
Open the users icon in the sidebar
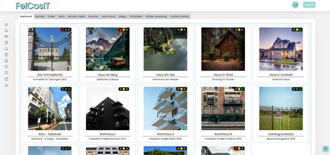coord(6,30)
